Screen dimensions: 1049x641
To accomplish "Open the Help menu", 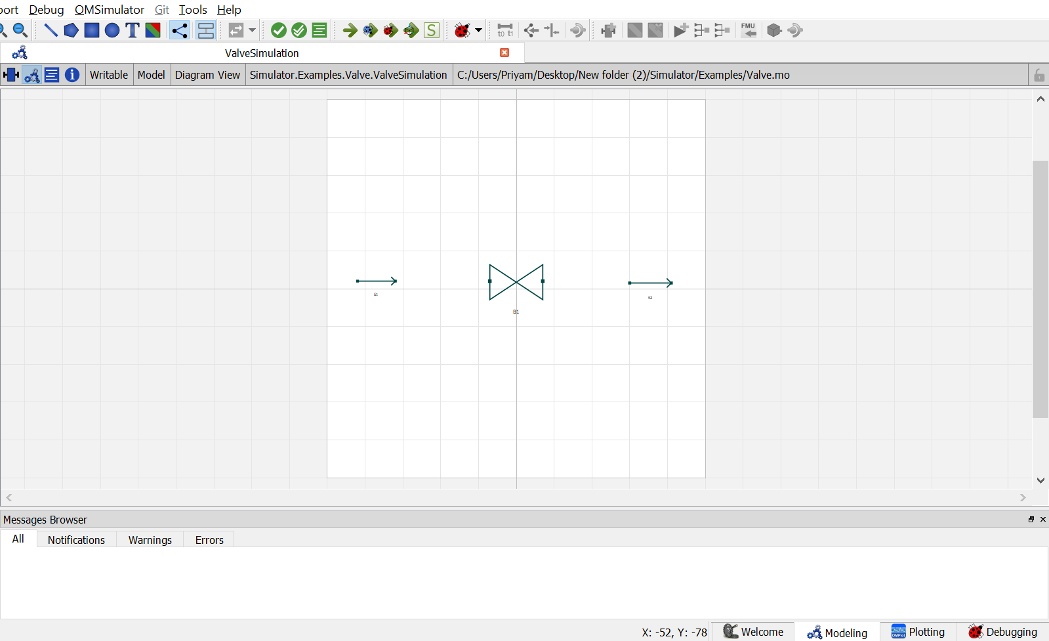I will point(229,10).
